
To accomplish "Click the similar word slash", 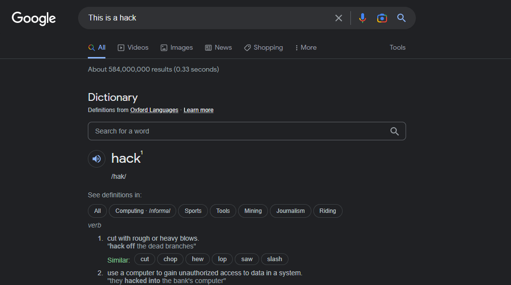I will tap(274, 259).
